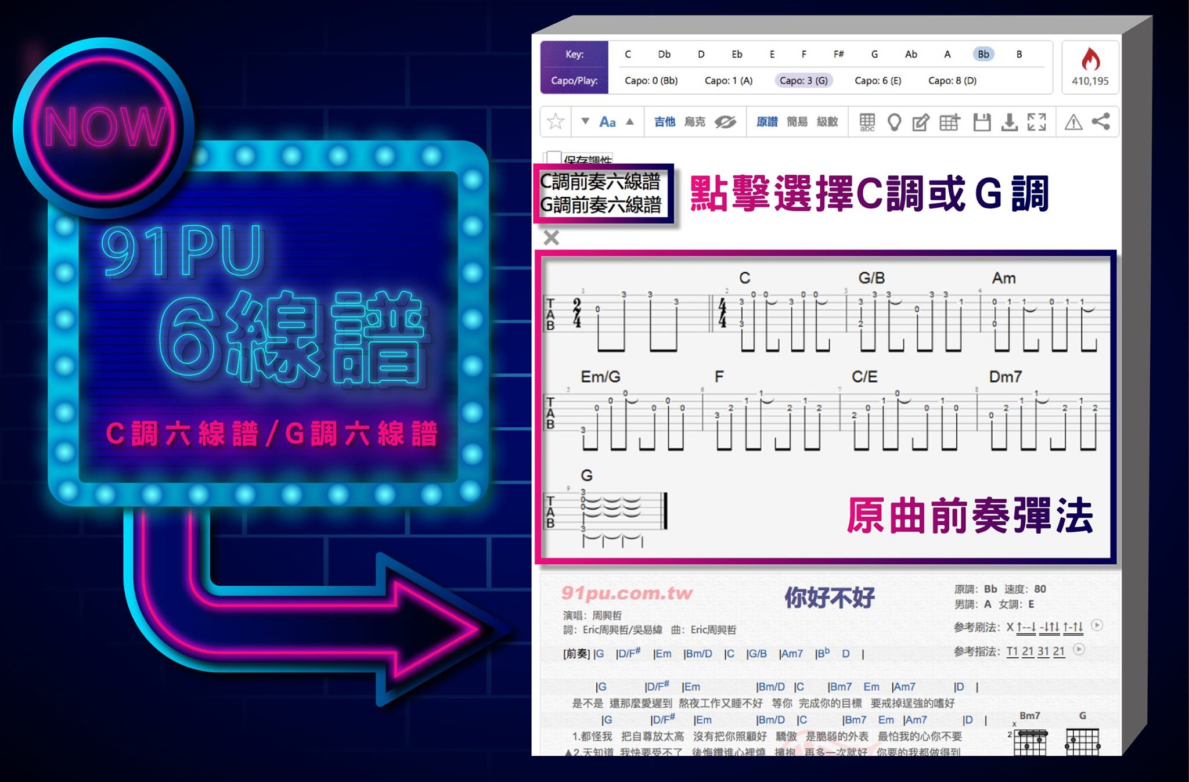Select key D
This screenshot has height=782, width=1189.
click(x=701, y=54)
